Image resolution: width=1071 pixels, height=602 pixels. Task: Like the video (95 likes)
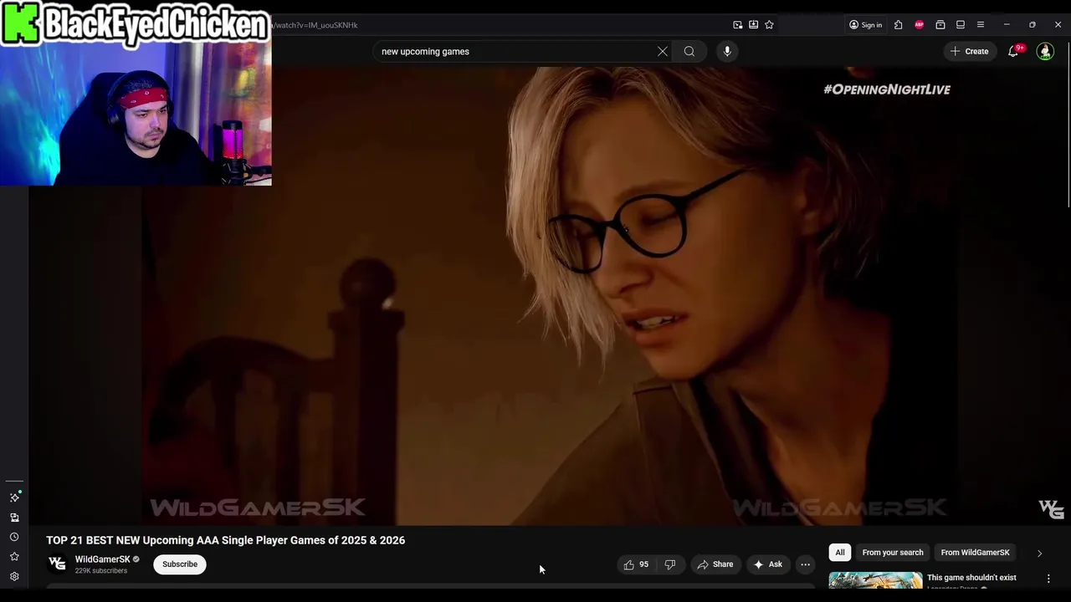pyautogui.click(x=636, y=564)
